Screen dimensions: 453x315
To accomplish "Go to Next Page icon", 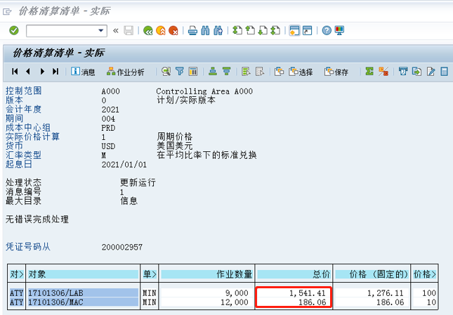I will (x=263, y=30).
